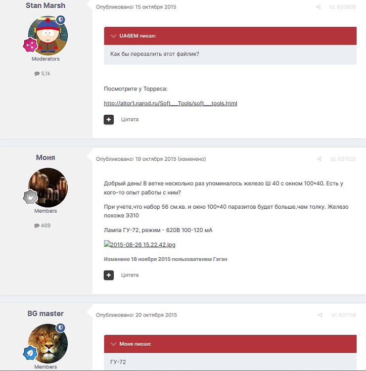This screenshot has height=371, width=366.
Task: Open Моня username profile link
Action: 46,157
